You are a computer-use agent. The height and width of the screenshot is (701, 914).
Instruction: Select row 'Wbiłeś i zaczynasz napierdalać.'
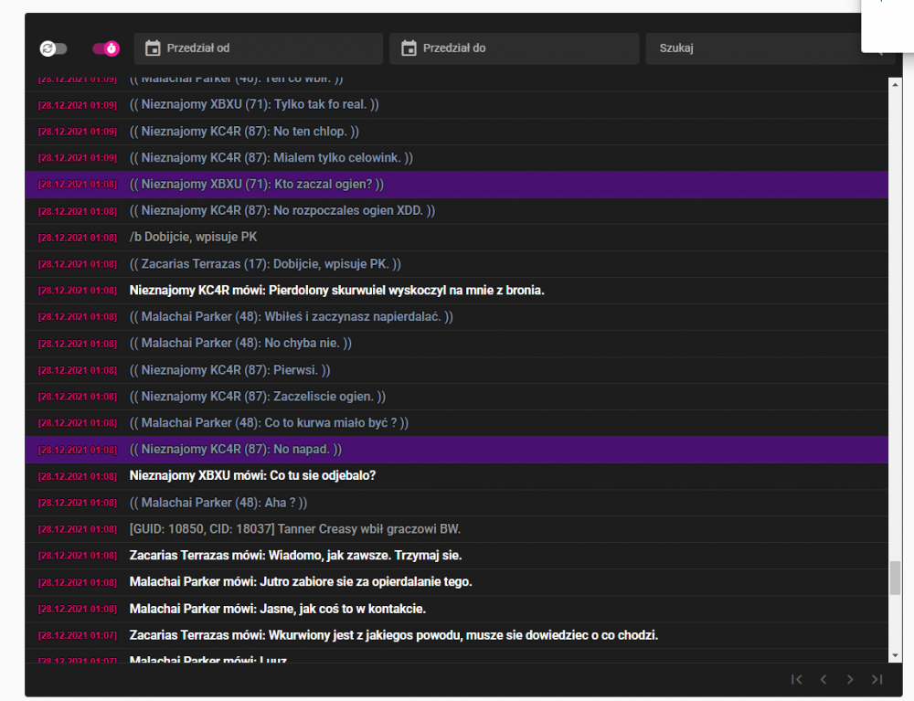[x=456, y=317]
